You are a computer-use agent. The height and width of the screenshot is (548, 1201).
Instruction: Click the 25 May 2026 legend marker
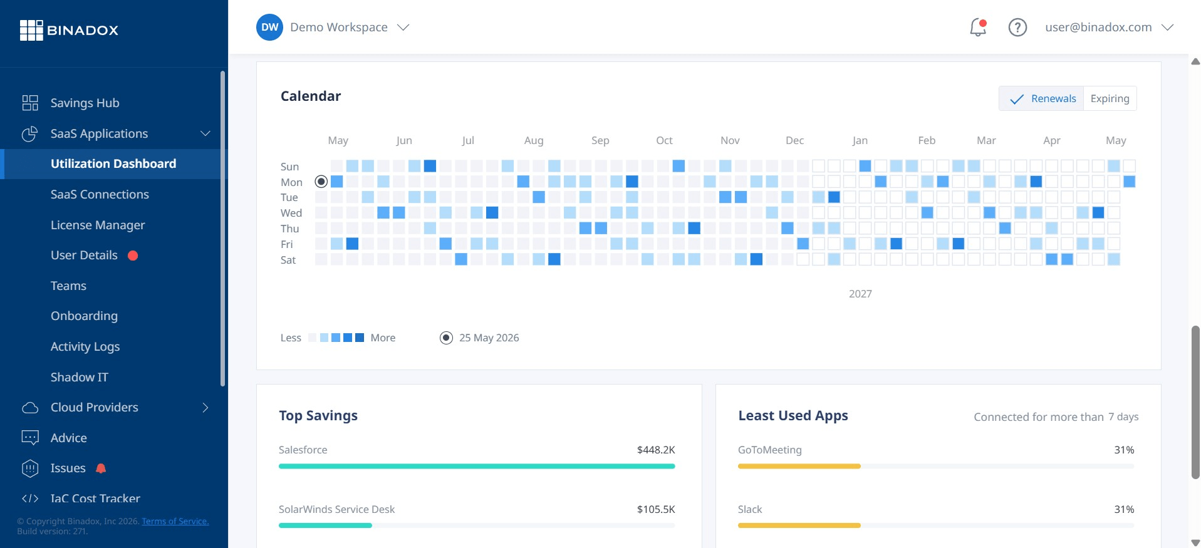pos(446,338)
